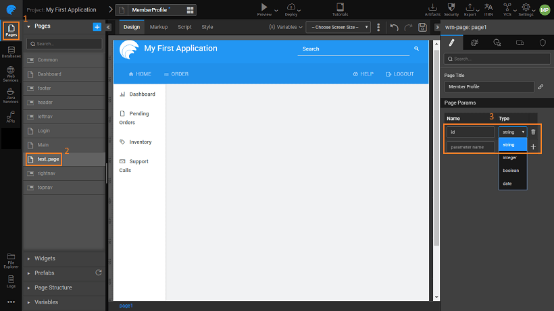Screen dimensions: 554x311
Task: Add new page with plus icon
Action: (97, 26)
